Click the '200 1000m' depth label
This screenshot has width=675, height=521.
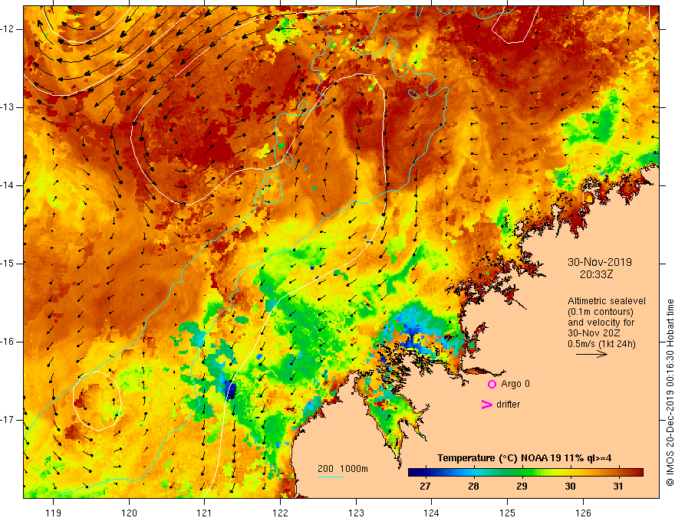point(343,469)
